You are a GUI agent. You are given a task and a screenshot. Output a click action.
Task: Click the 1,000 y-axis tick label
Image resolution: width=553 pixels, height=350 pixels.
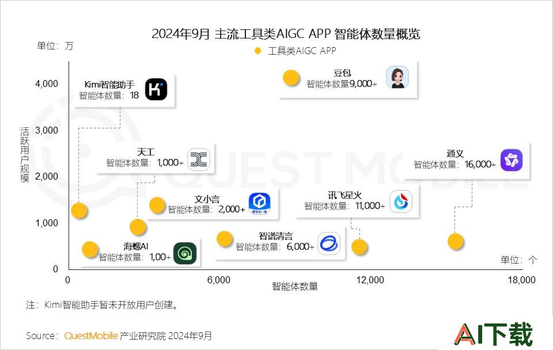click(47, 223)
